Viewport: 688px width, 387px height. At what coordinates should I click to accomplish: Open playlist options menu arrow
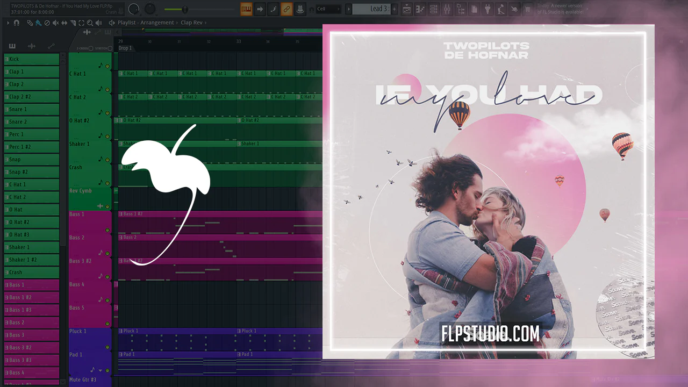pos(8,23)
